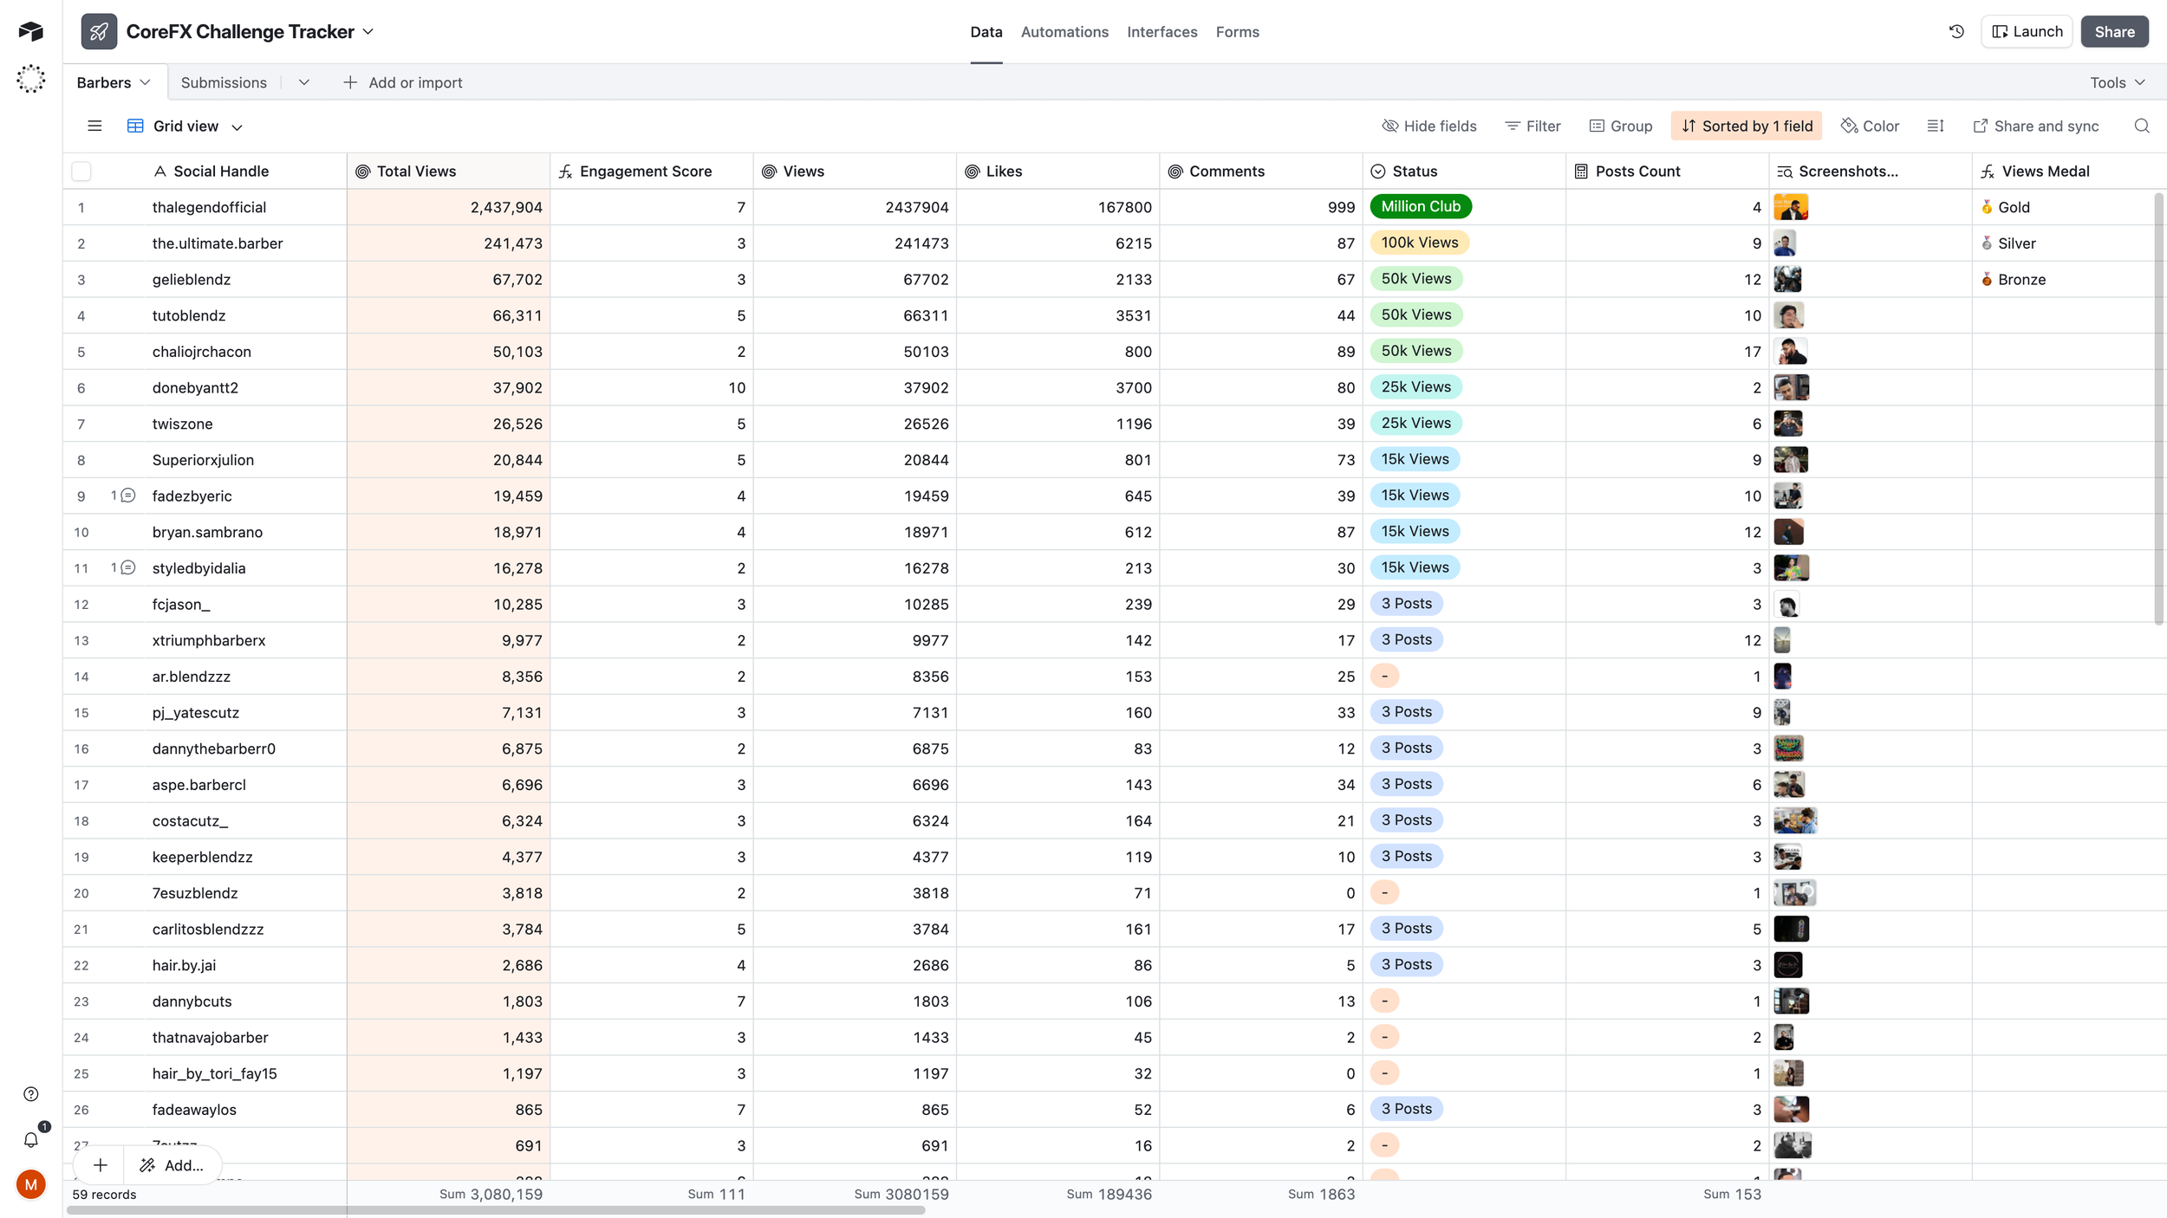Open comment bubble on fadezbyeric row
2167x1218 pixels.
pyautogui.click(x=127, y=496)
